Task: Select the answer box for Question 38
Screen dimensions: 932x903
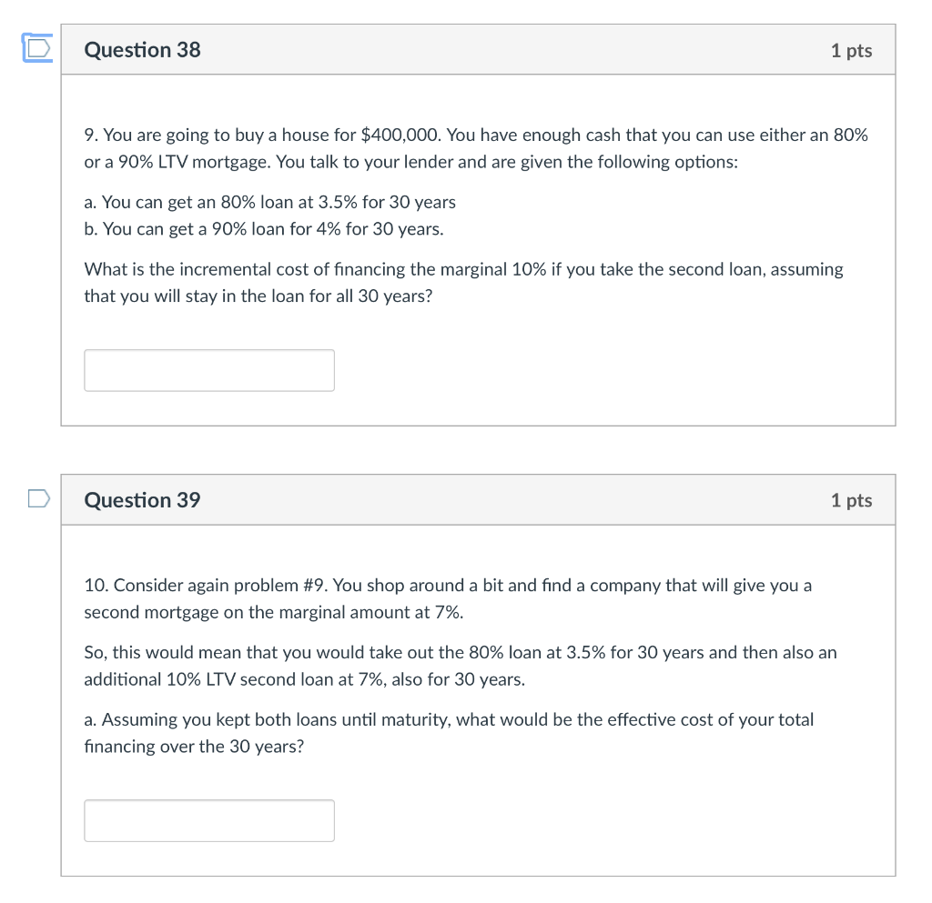Action: pyautogui.click(x=208, y=370)
